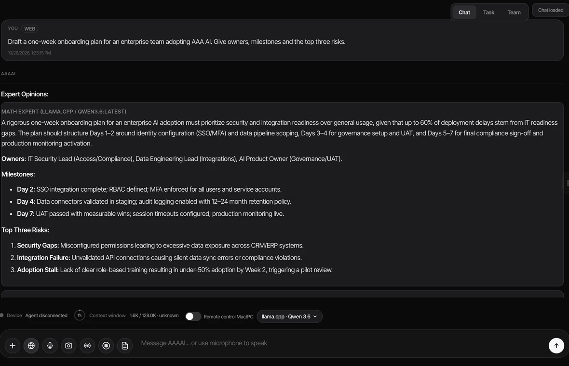This screenshot has height=366, width=569.
Task: Click the Expert Opinions heading
Action: click(x=25, y=94)
